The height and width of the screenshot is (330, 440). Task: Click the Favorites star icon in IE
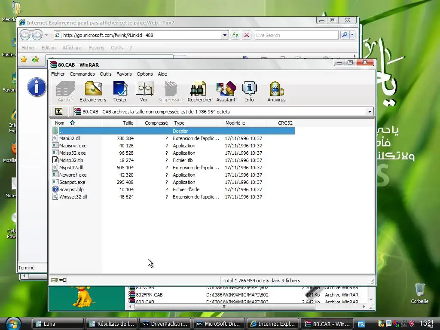(x=24, y=59)
